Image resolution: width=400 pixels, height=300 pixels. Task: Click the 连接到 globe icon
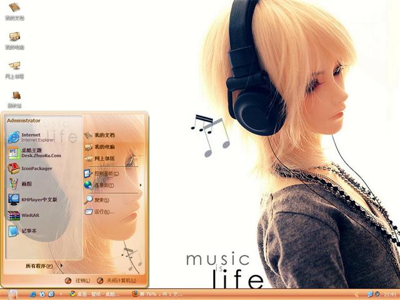point(88,185)
